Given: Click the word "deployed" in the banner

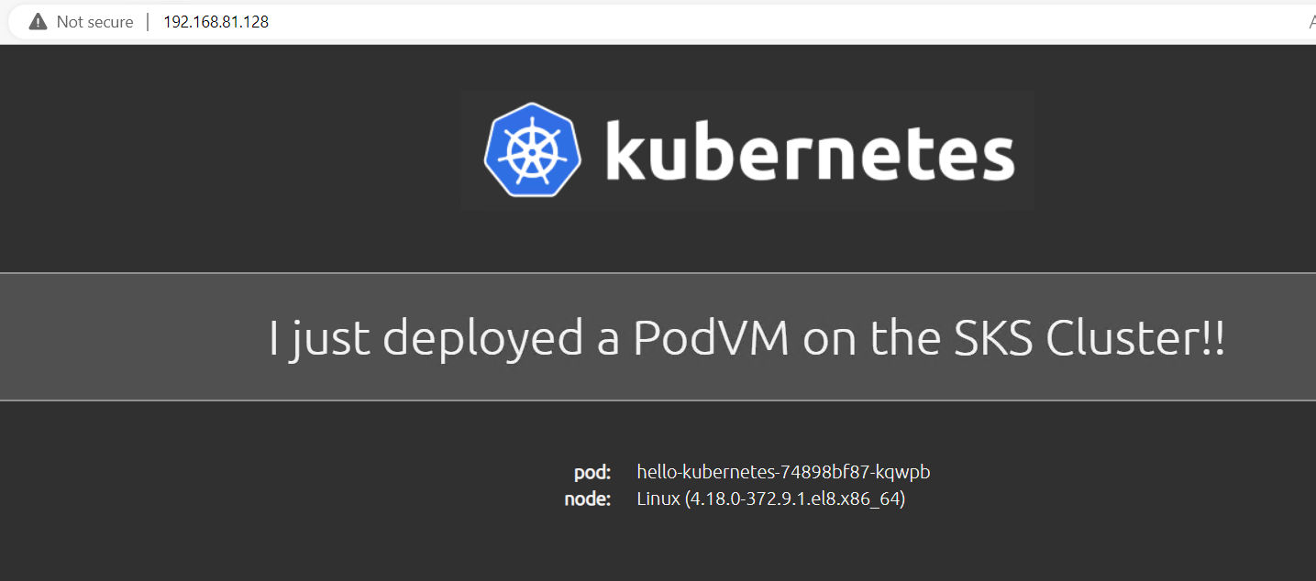Looking at the screenshot, I should click(x=482, y=339).
